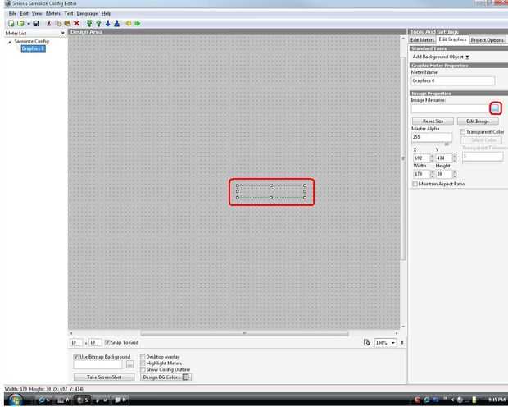This screenshot has height=407, width=508.
Task: Click the Copy toolbar icon
Action: click(x=59, y=23)
